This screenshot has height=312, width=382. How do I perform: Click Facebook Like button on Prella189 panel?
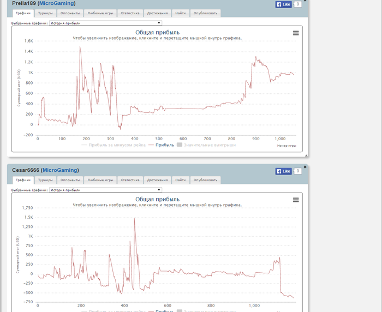283,4
